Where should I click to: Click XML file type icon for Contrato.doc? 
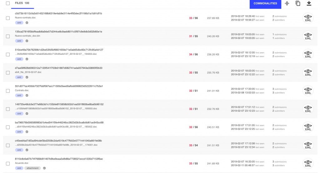tap(308, 91)
